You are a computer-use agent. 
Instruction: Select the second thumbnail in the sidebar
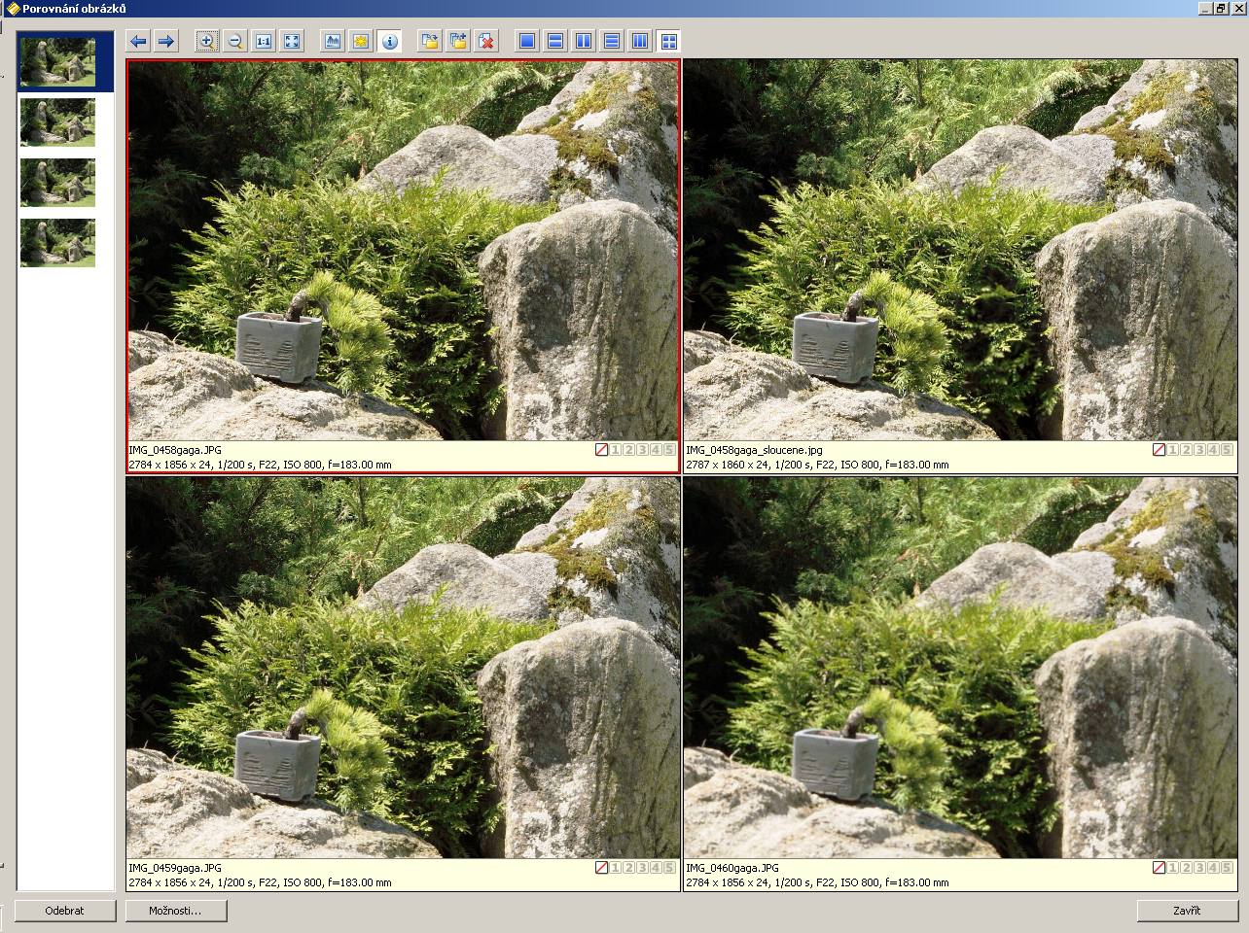coord(58,122)
